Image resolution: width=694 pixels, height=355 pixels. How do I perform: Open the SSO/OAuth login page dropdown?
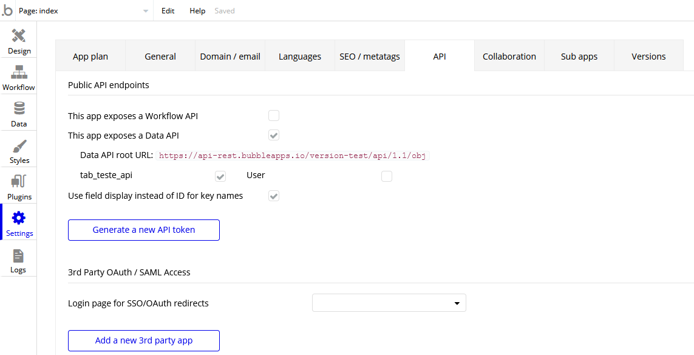(389, 303)
